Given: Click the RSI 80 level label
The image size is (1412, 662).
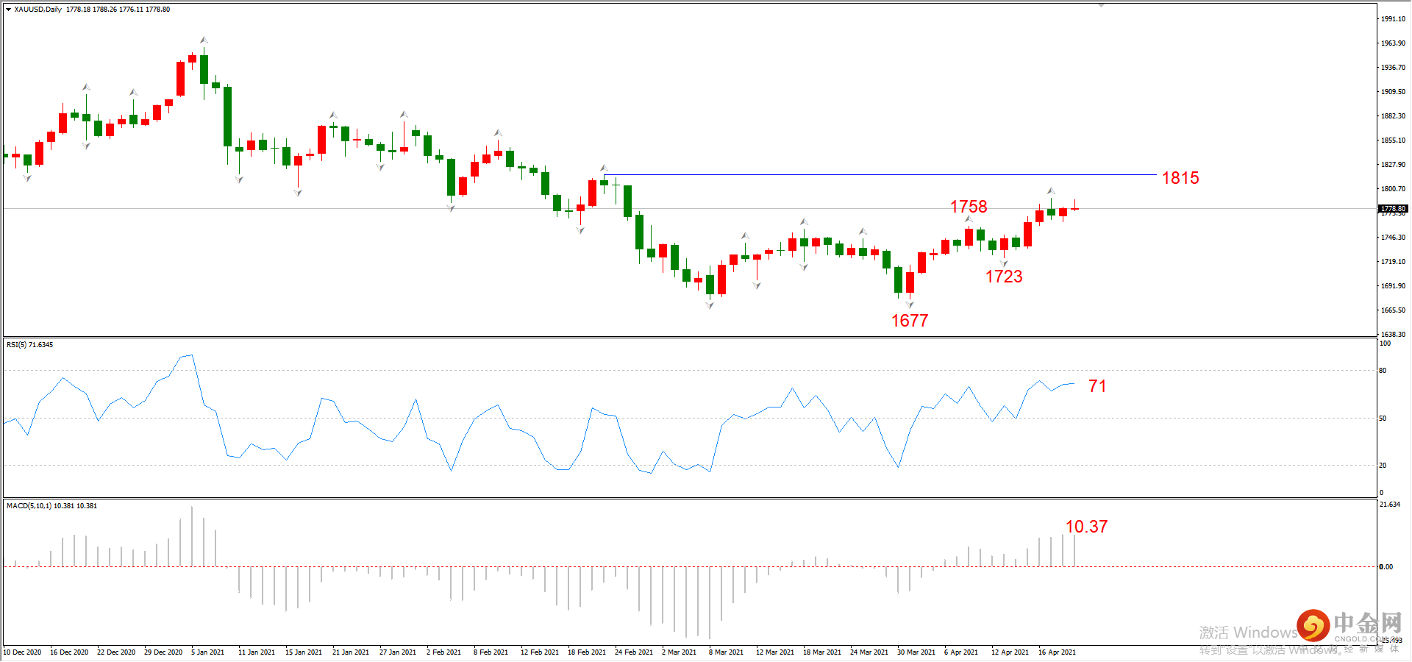Looking at the screenshot, I should pos(1383,371).
